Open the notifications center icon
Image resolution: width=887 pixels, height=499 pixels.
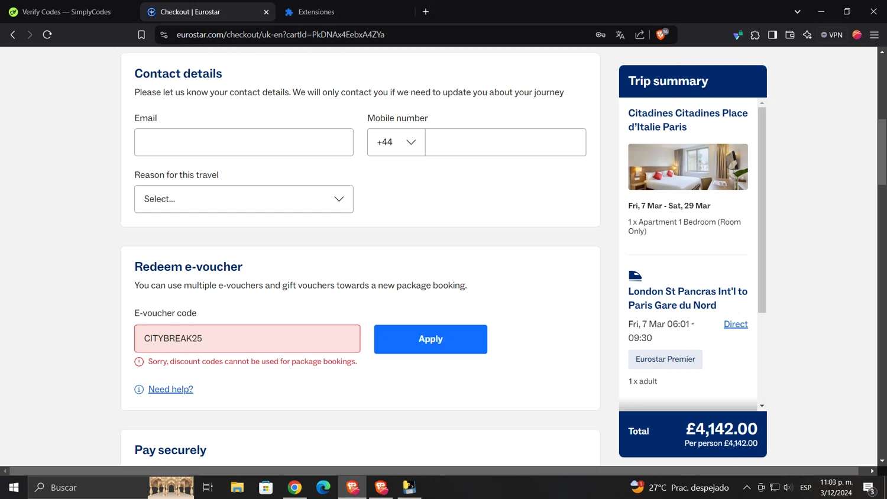point(869,487)
